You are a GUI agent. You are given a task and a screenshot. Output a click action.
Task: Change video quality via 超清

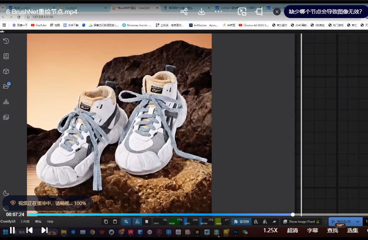click(x=292, y=230)
